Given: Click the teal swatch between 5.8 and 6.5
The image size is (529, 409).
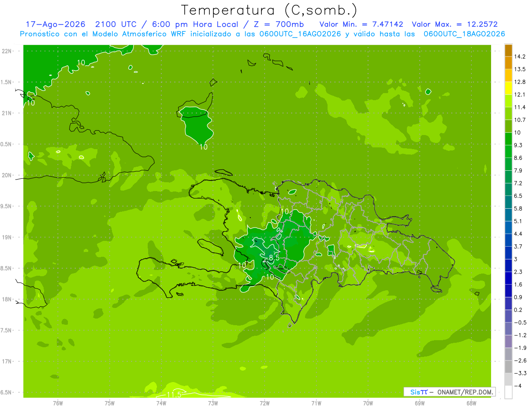Looking at the screenshot, I should [508, 202].
